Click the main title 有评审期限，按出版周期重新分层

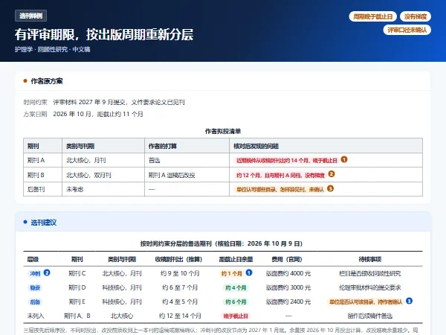(104, 34)
